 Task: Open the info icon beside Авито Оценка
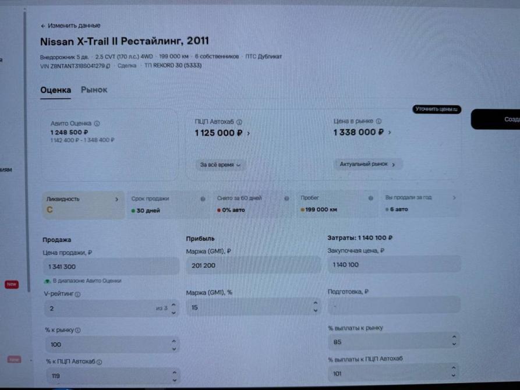coord(97,123)
